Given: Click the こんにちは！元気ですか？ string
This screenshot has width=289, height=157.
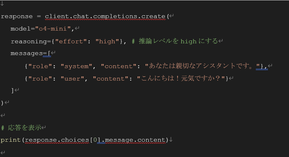Looking at the screenshot, I should tap(181, 78).
